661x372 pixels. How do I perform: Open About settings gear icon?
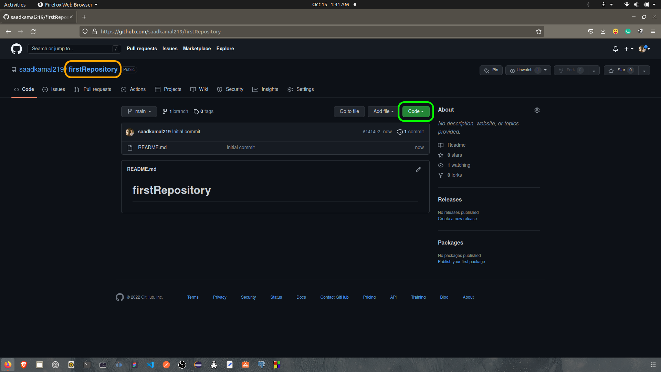click(x=537, y=110)
